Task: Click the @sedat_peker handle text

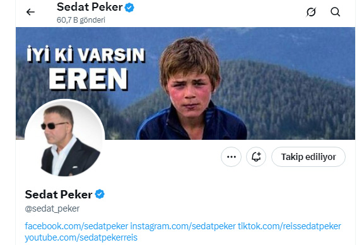Action: (52, 208)
